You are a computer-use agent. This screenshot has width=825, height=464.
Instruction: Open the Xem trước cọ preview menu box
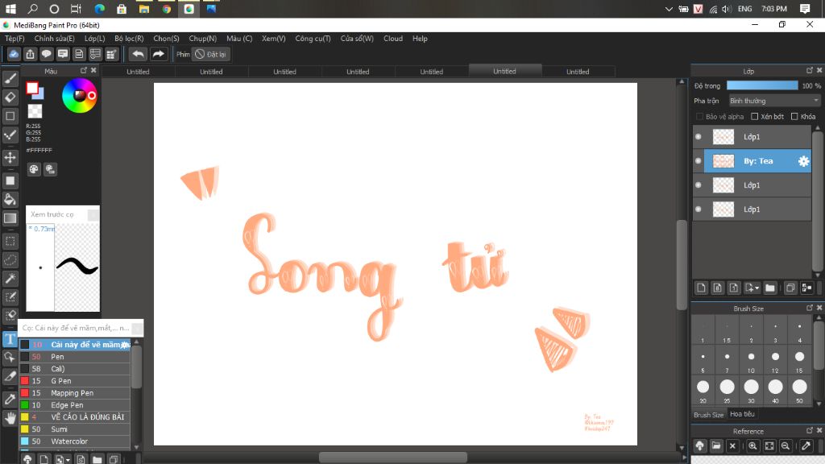pyautogui.click(x=93, y=214)
